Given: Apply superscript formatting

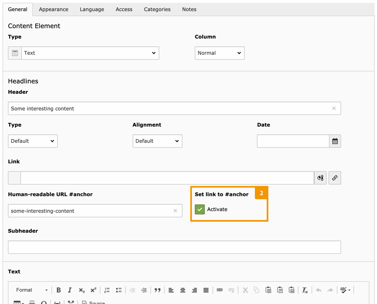Looking at the screenshot, I should (x=93, y=290).
